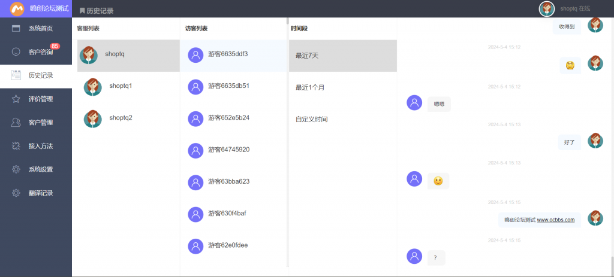The image size is (614, 277).
Task: Select visitor name 游客6635db51
Action: click(x=228, y=86)
